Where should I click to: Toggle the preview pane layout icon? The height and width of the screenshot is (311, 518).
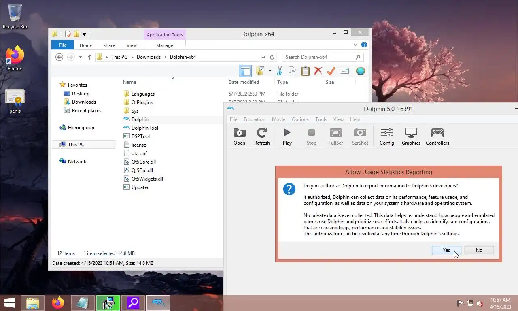[x=245, y=71]
